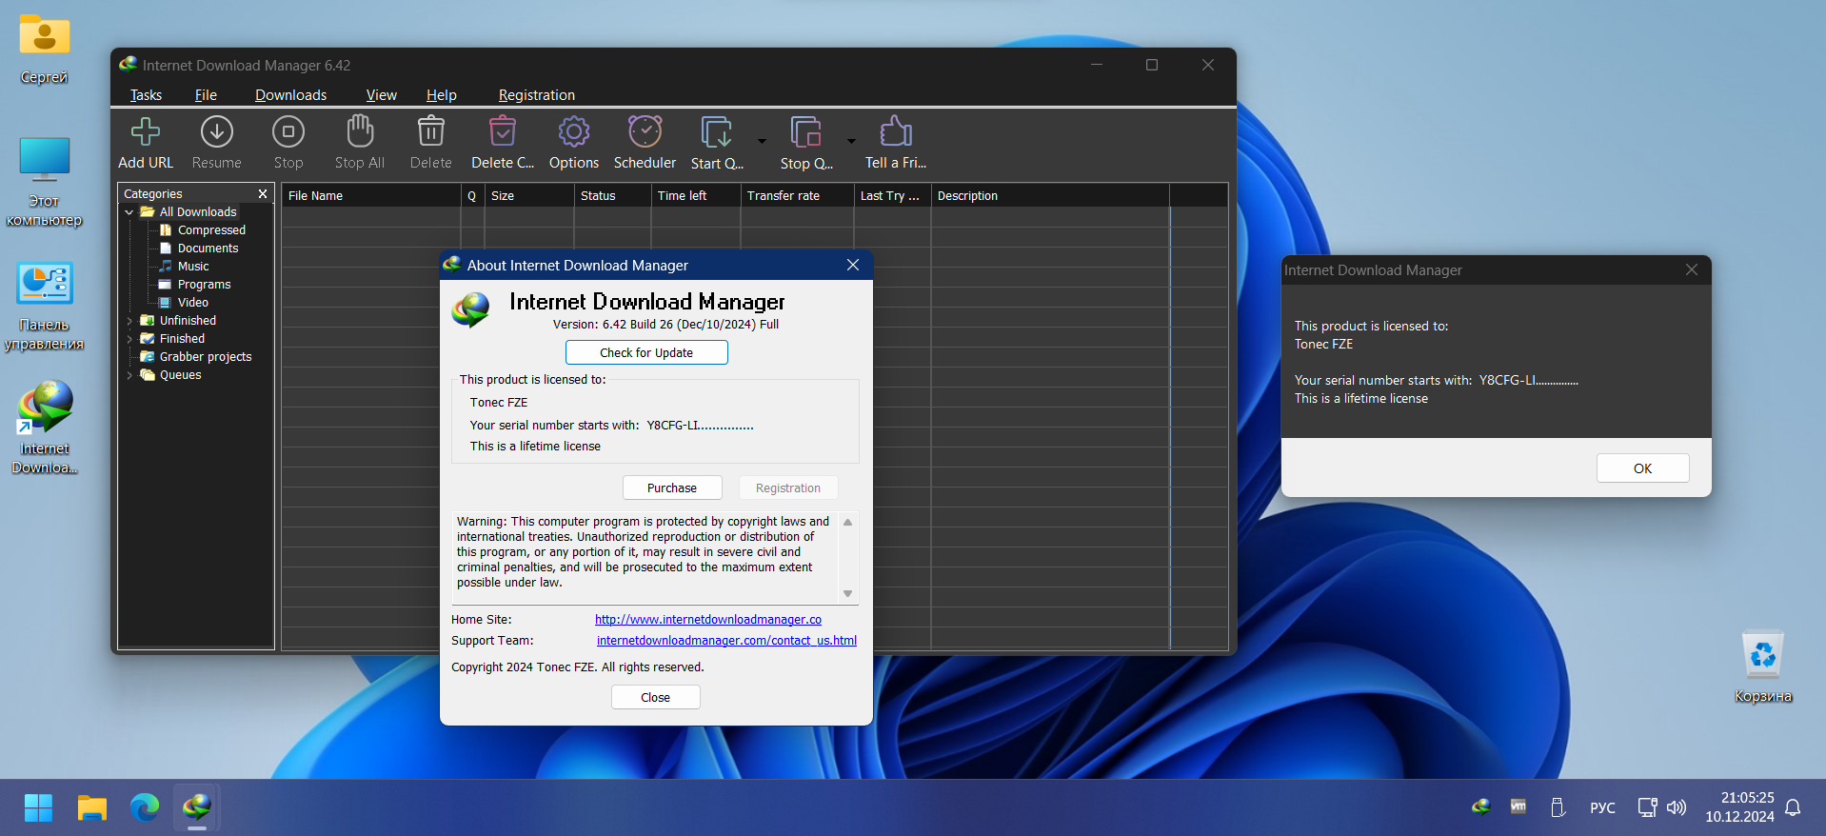Open the Registration menu

point(536,95)
